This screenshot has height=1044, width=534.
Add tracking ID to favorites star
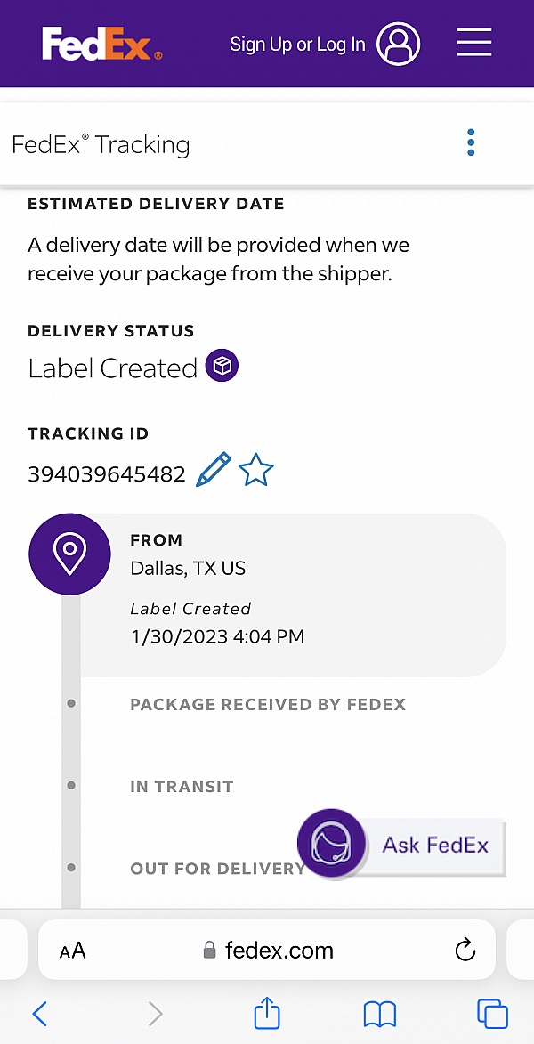click(x=255, y=471)
